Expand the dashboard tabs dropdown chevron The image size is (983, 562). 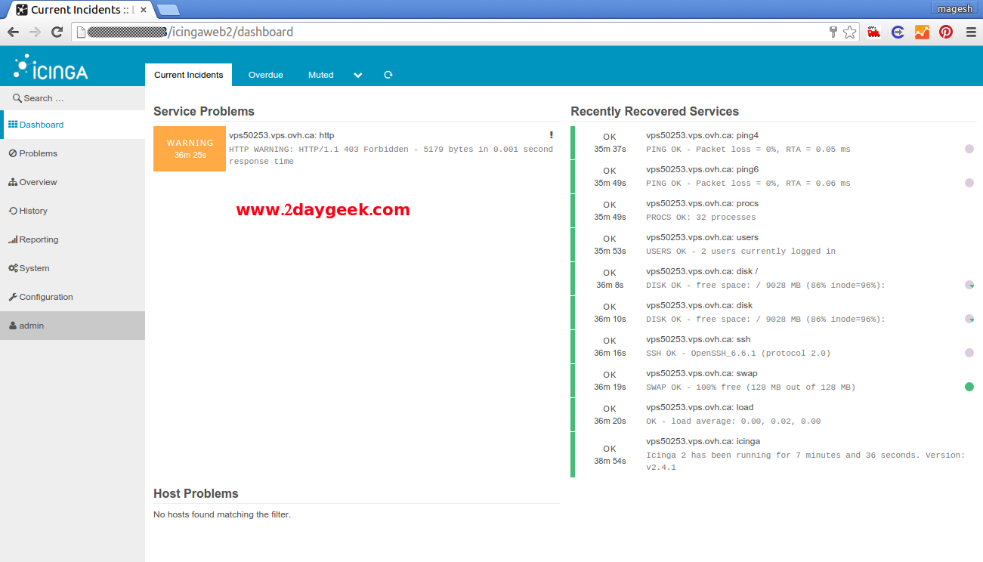tap(358, 75)
